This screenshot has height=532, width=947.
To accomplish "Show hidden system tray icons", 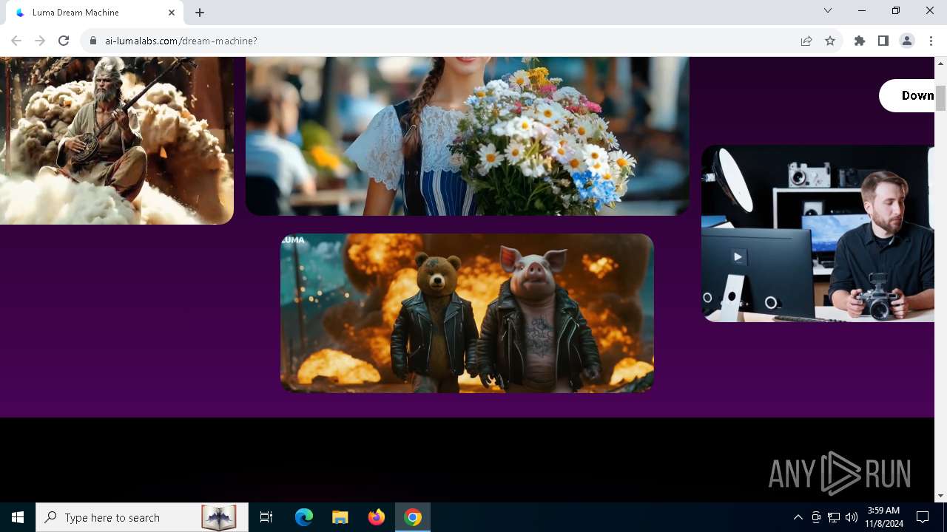I will (798, 517).
